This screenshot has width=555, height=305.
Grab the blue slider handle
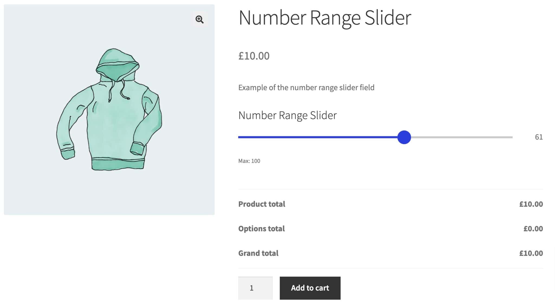[404, 137]
